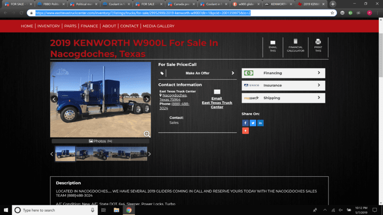Expand the Financing option
383x215 pixels.
tap(283, 73)
